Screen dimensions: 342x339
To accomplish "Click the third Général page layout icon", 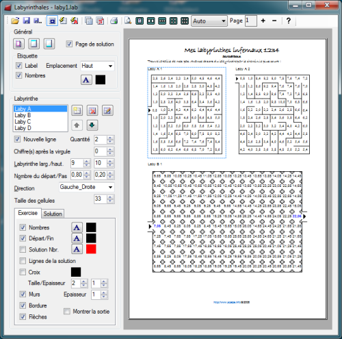I will (x=49, y=44).
